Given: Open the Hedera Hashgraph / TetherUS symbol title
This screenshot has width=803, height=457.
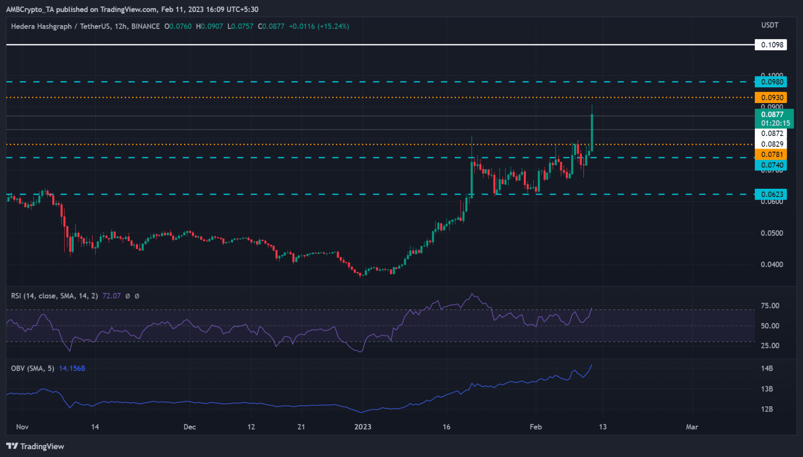Looking at the screenshot, I should click(85, 26).
